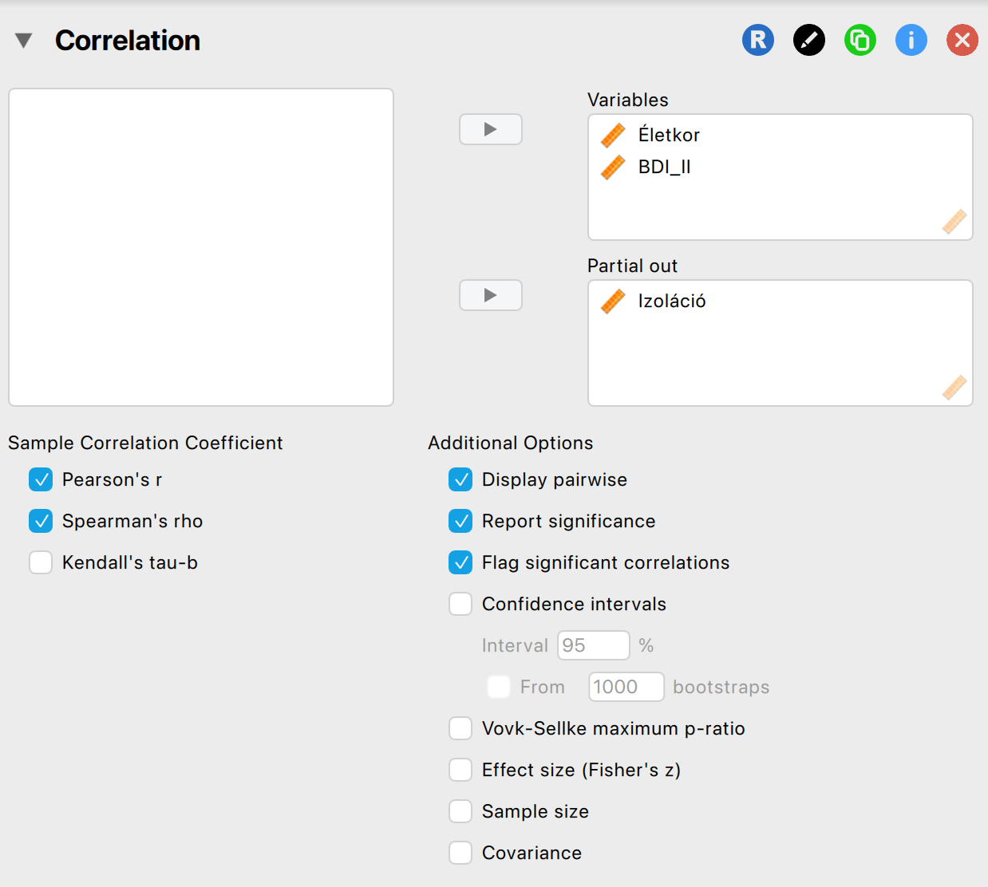This screenshot has width=988, height=887.
Task: Show R syntax with the blue R icon
Action: point(757,40)
